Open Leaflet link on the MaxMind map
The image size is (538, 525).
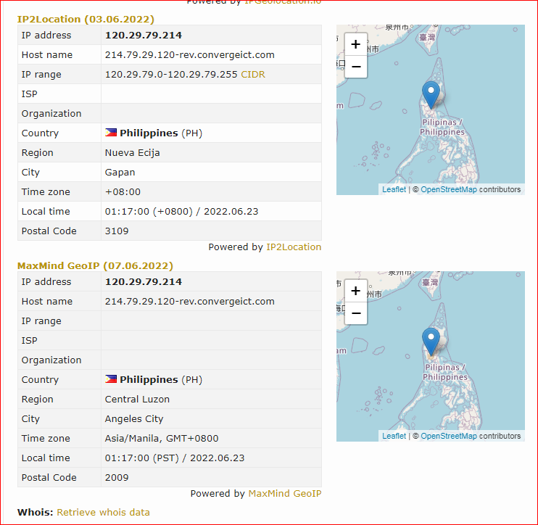[x=394, y=436]
